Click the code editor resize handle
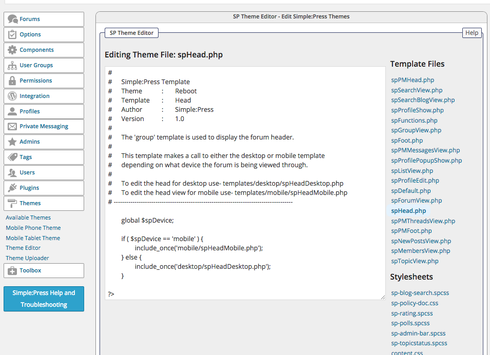Image resolution: width=490 pixels, height=355 pixels. click(x=383, y=297)
